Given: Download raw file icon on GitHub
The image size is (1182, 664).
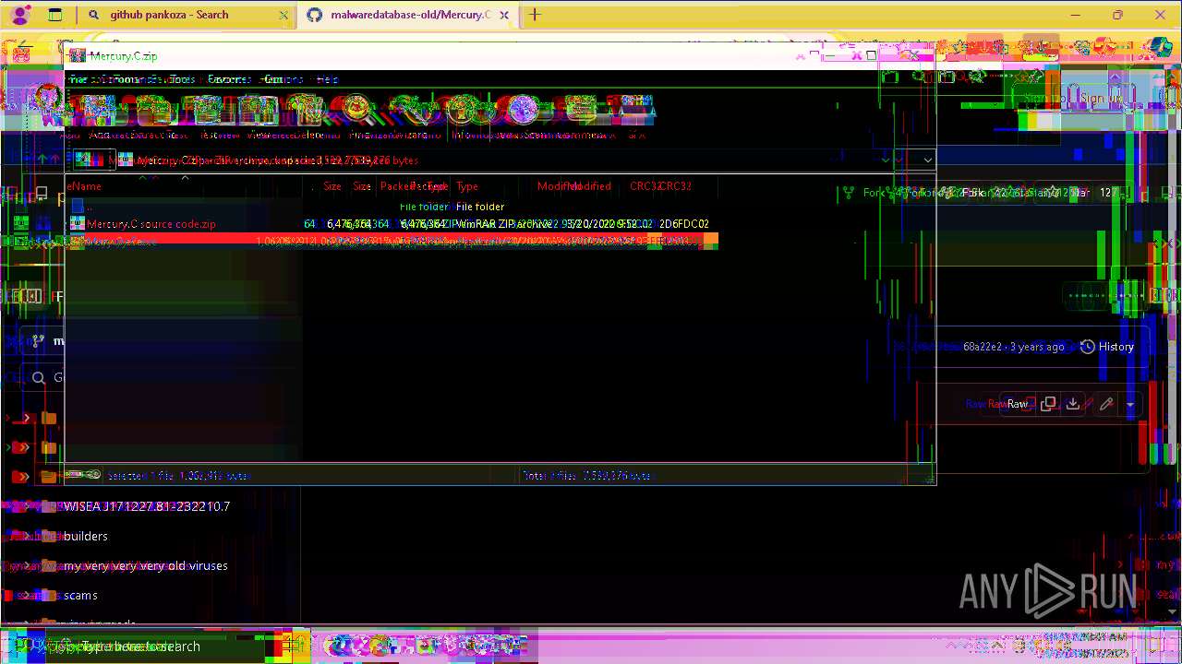Looking at the screenshot, I should coord(1072,404).
